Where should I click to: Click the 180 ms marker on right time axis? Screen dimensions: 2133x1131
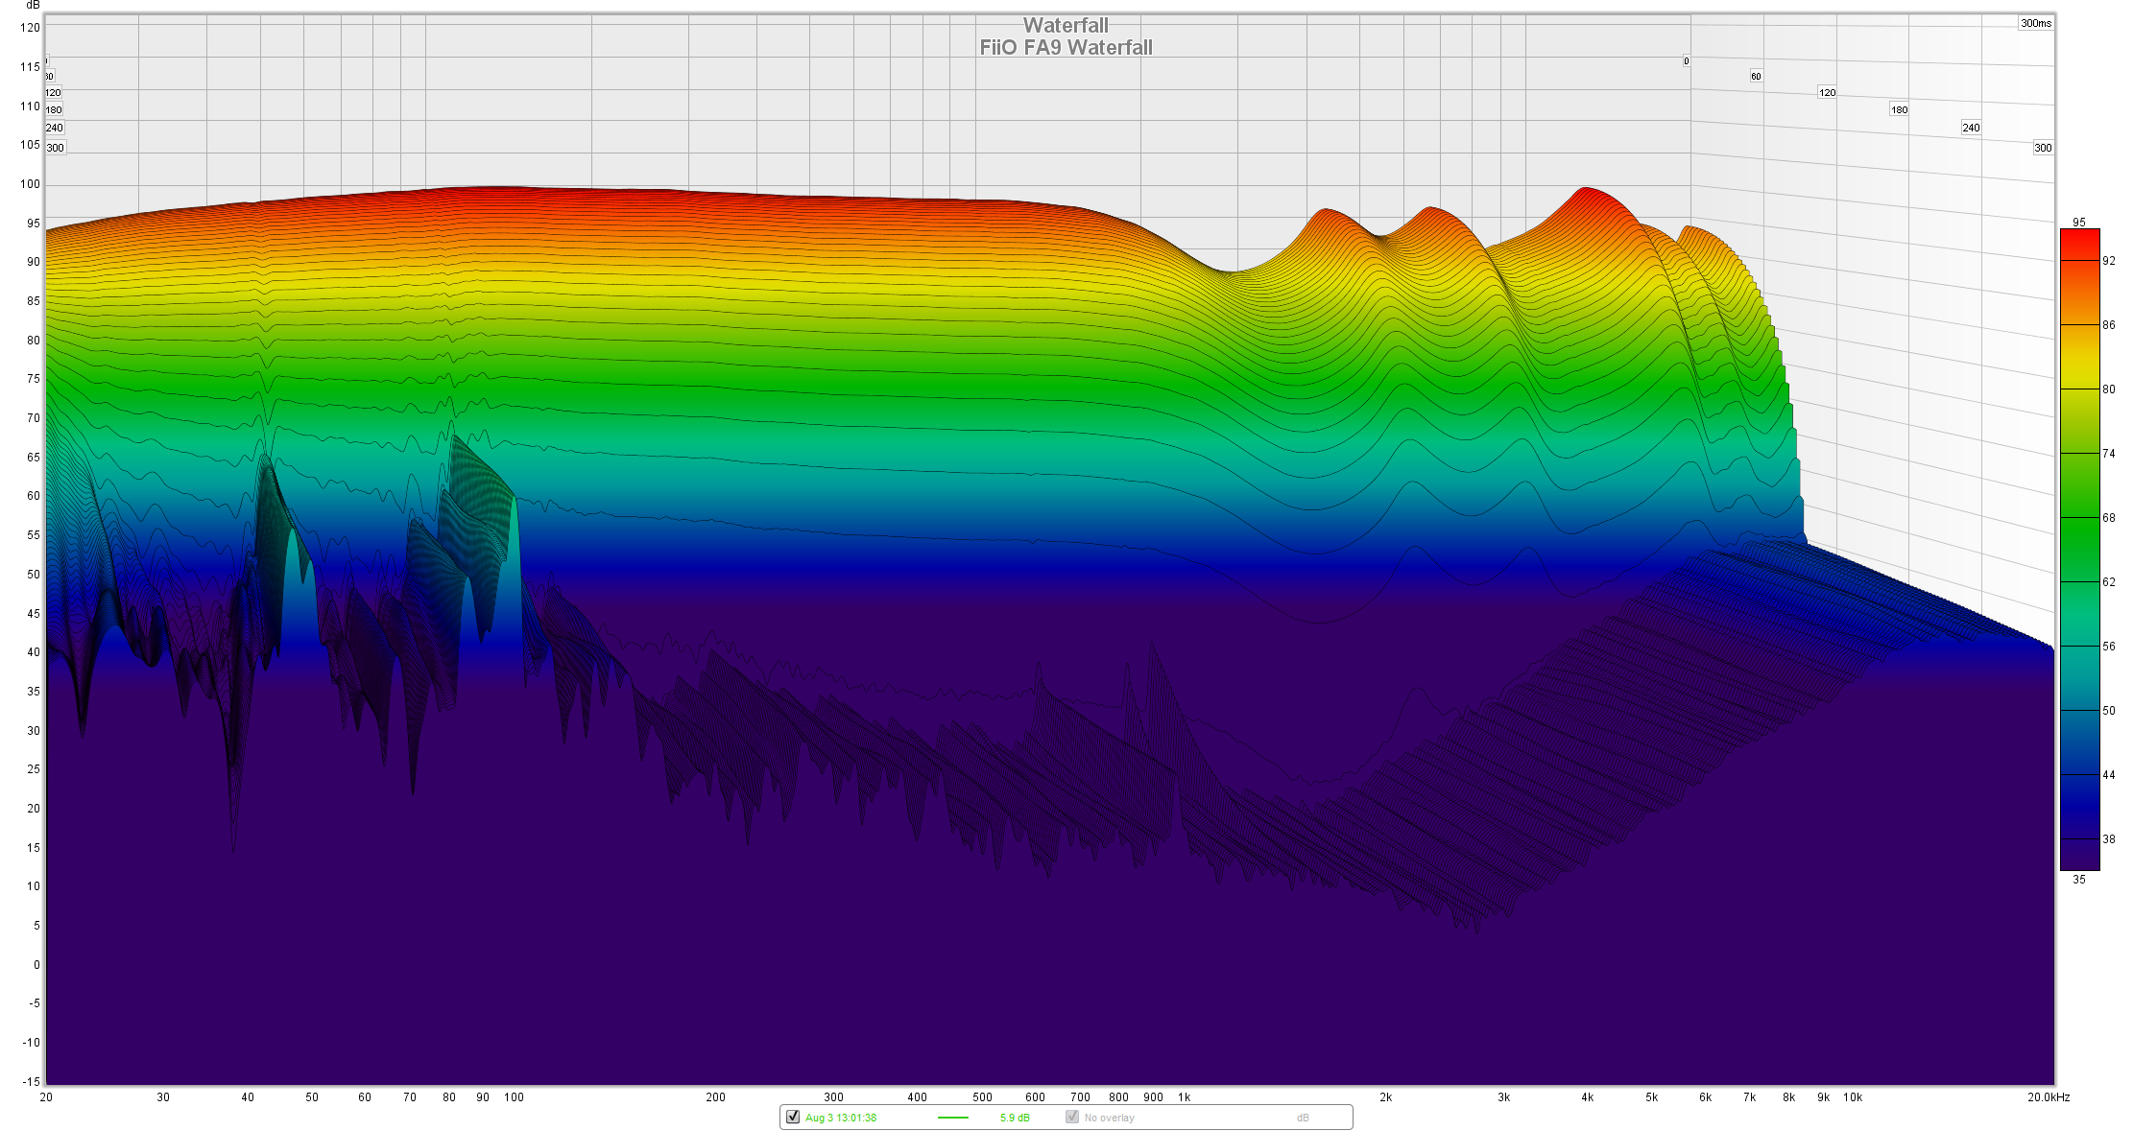click(1899, 109)
